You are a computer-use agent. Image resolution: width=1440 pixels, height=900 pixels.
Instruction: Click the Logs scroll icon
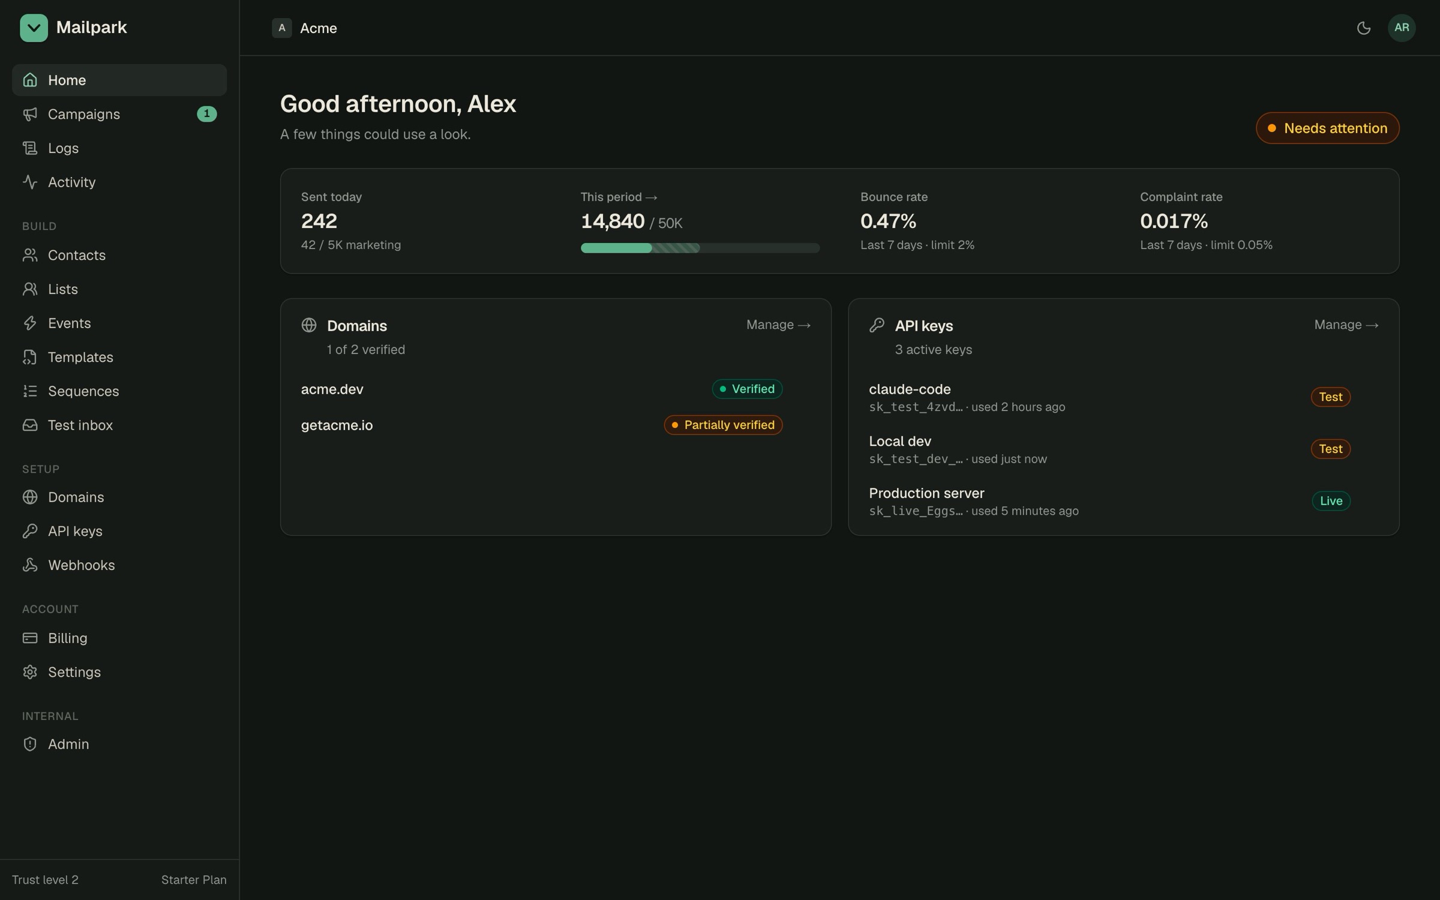pos(30,148)
